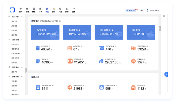Open 交易分析 in the sidebar
175x103 pixels.
14,86
